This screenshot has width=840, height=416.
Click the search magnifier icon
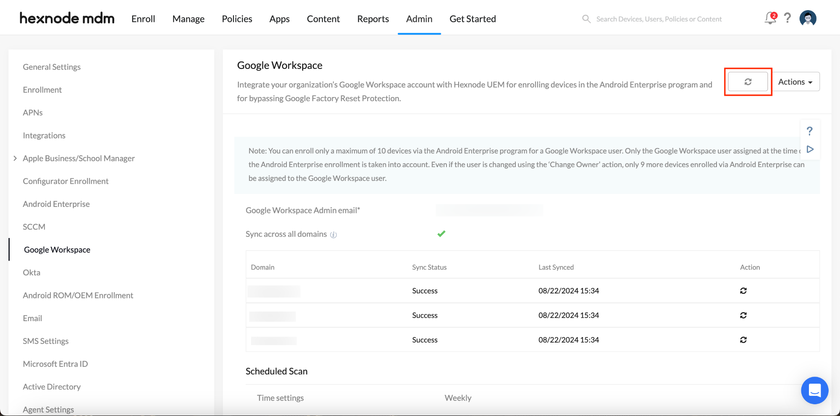click(x=586, y=19)
